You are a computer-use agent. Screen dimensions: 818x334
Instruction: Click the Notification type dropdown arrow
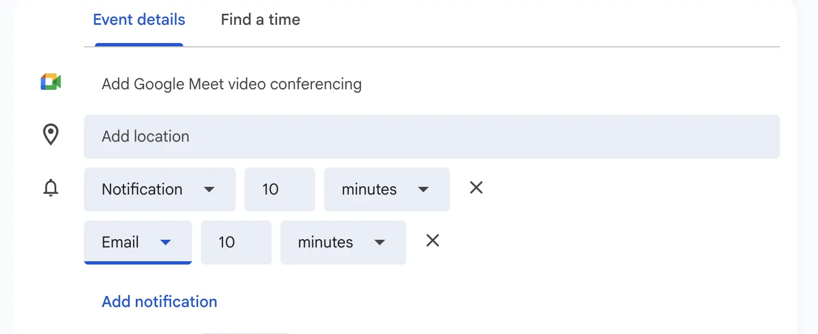[209, 189]
